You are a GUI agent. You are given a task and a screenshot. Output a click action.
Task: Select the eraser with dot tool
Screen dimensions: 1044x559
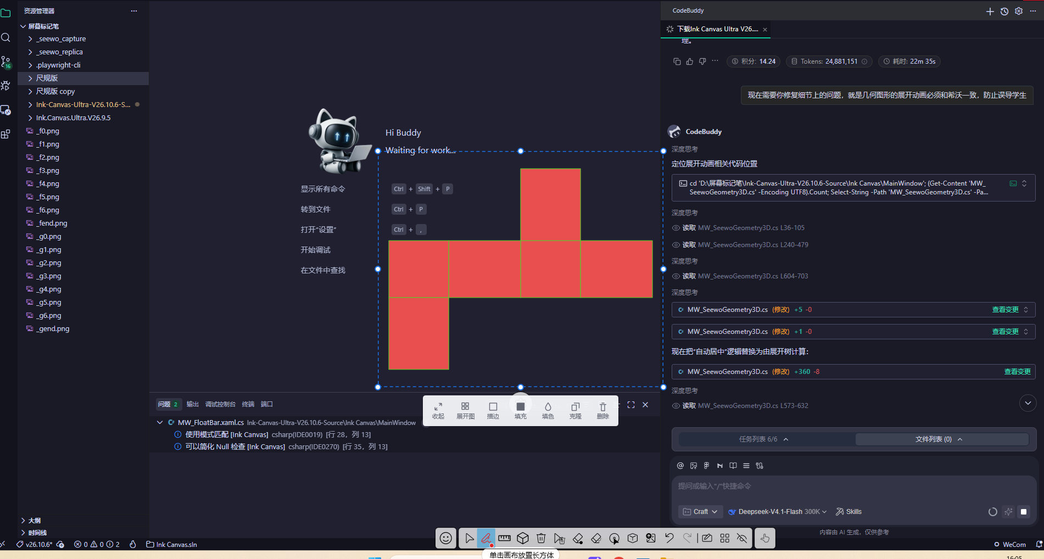(578, 538)
